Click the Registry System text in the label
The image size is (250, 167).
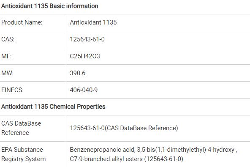[x=24, y=159]
